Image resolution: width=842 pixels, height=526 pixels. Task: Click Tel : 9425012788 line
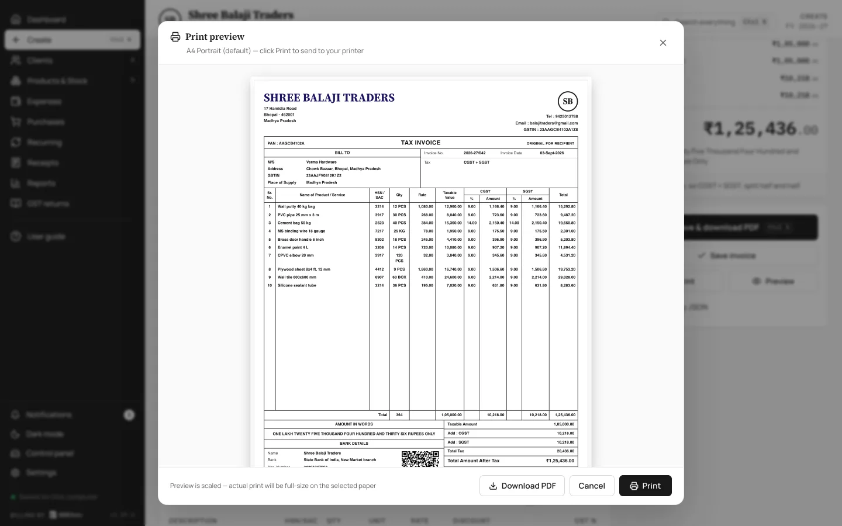[x=562, y=116]
